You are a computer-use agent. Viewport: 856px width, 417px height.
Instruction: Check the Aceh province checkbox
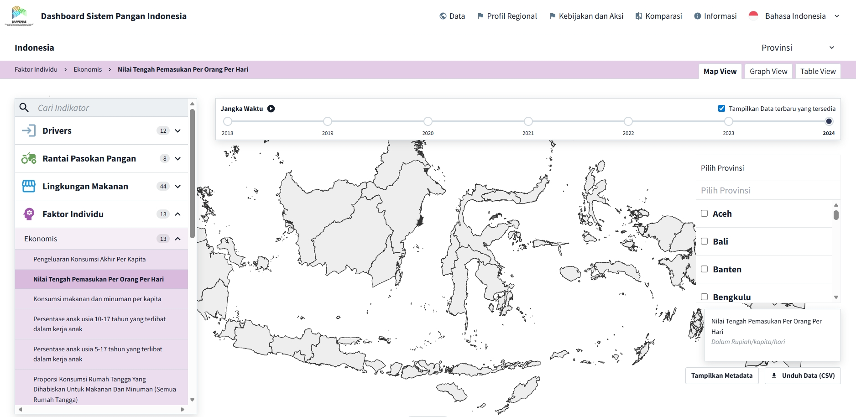click(704, 214)
